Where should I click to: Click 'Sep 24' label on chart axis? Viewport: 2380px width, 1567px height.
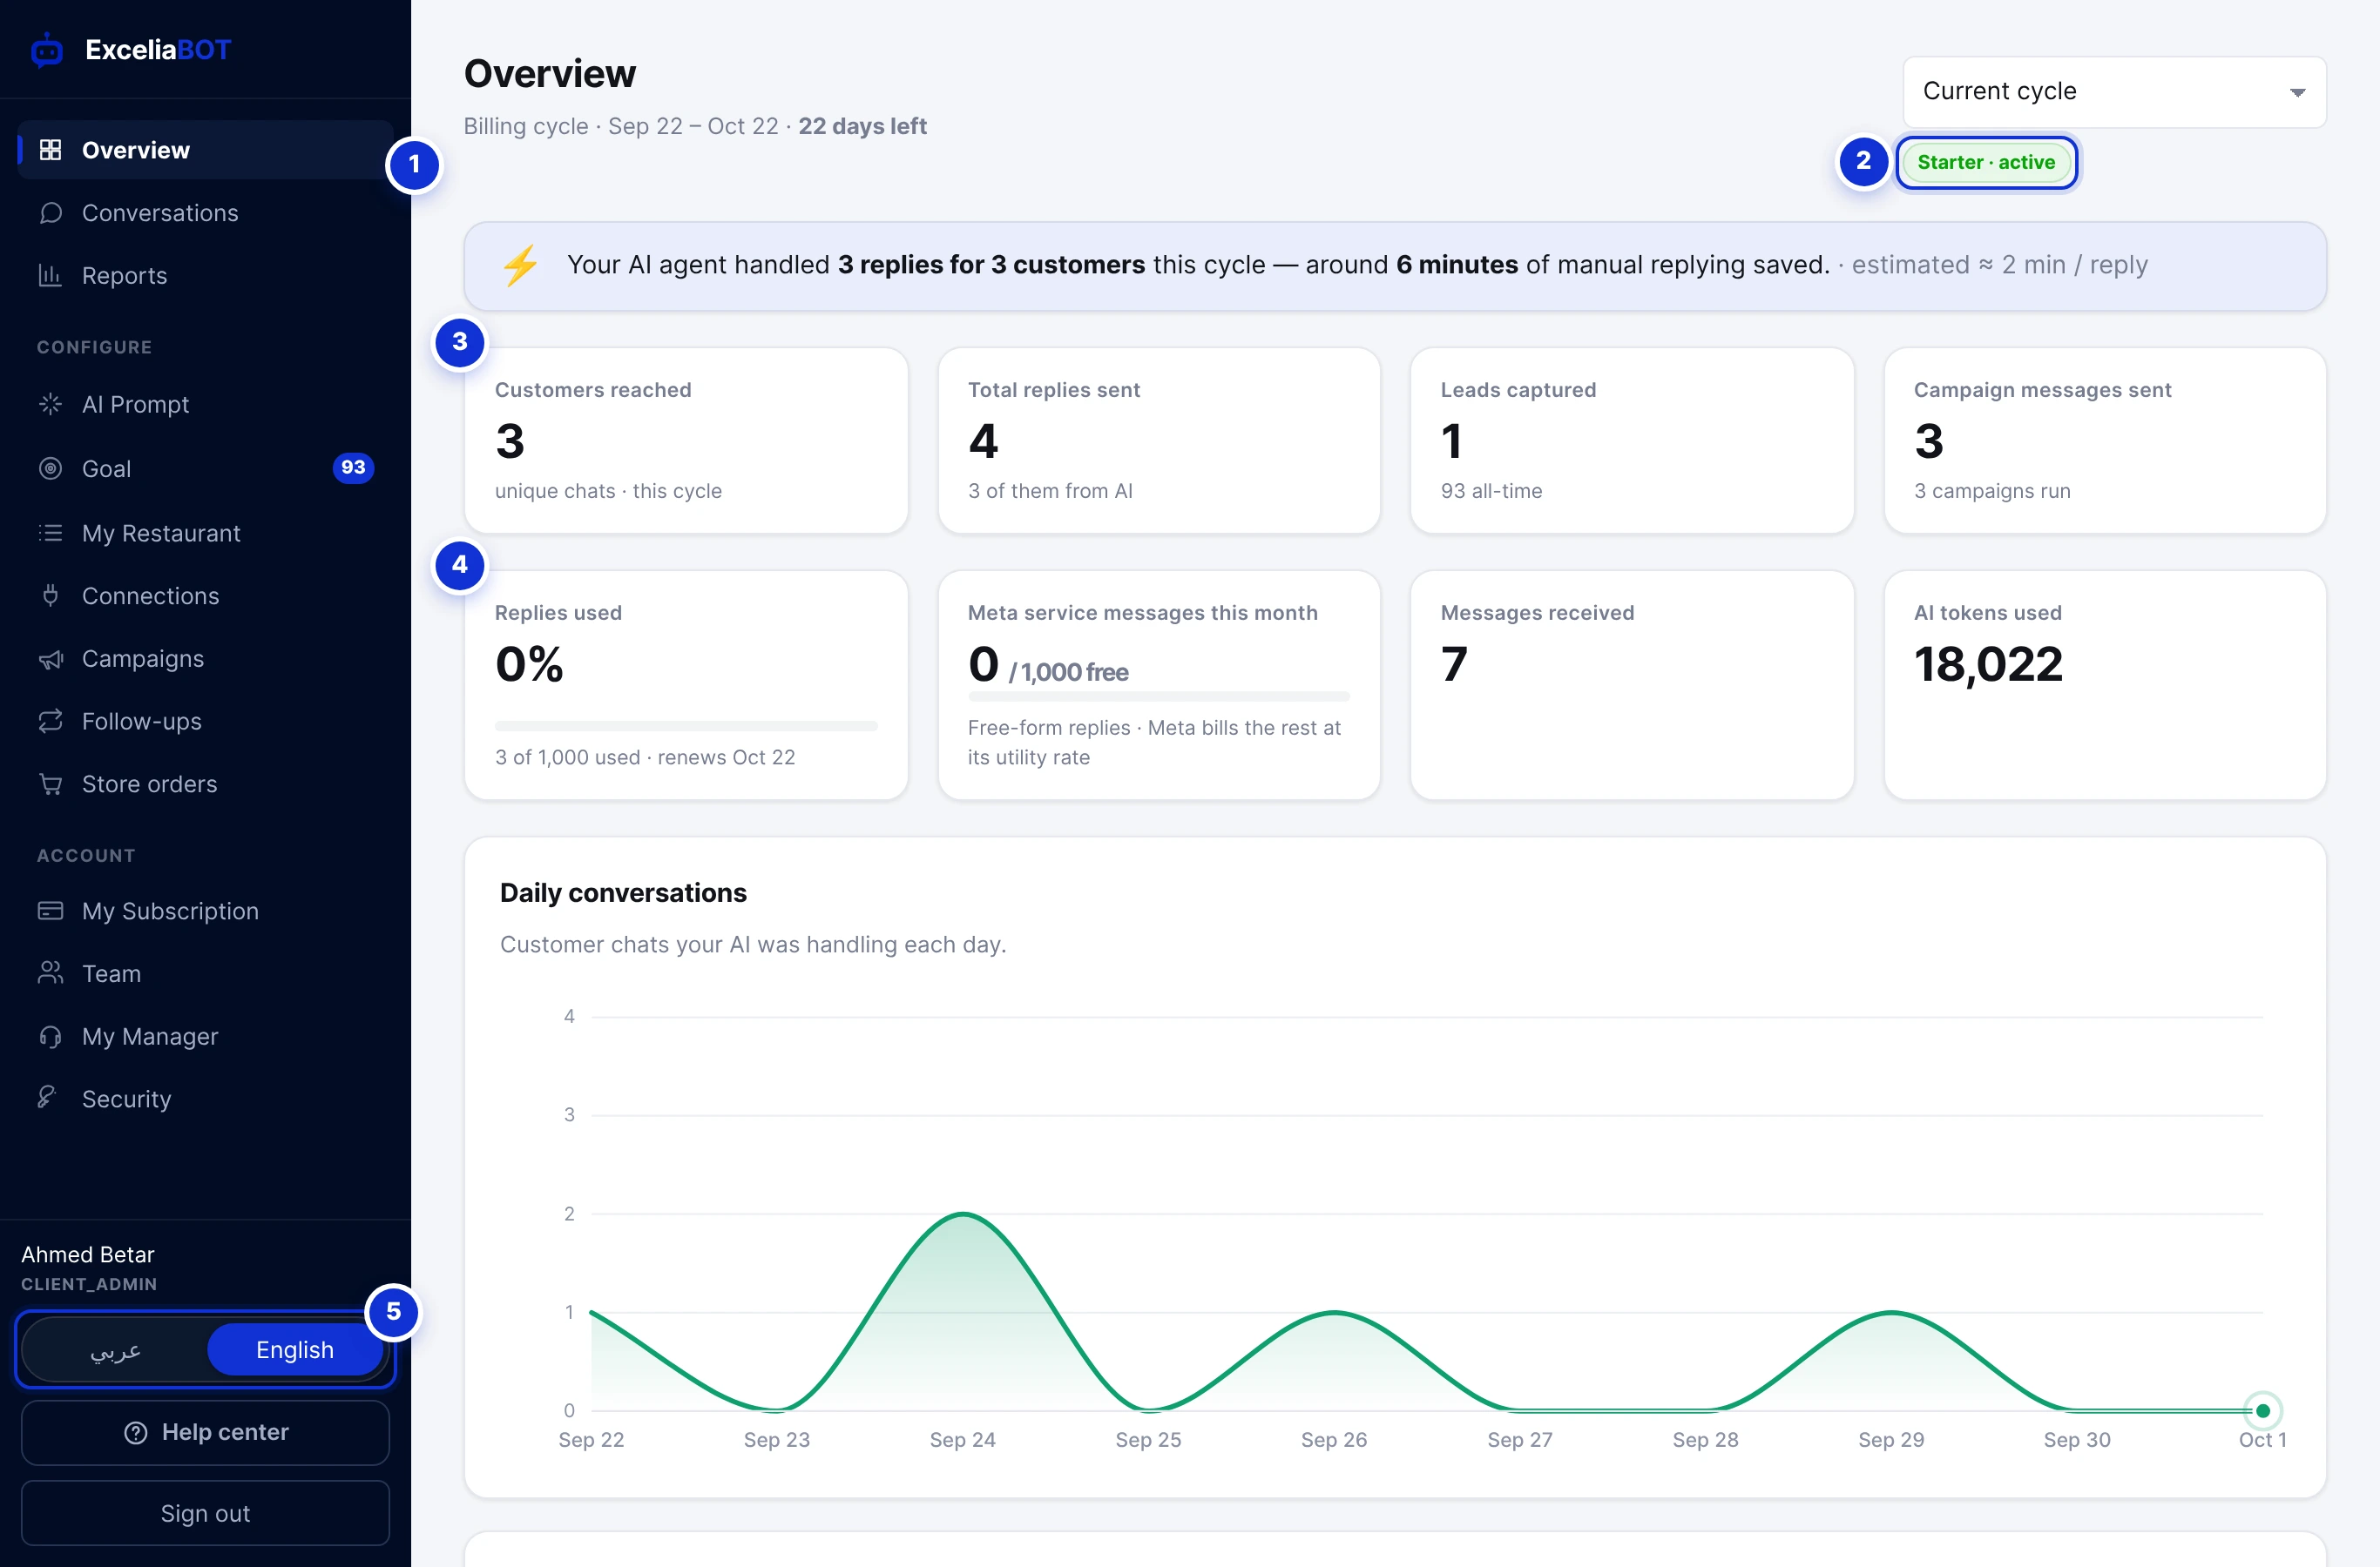click(962, 1439)
